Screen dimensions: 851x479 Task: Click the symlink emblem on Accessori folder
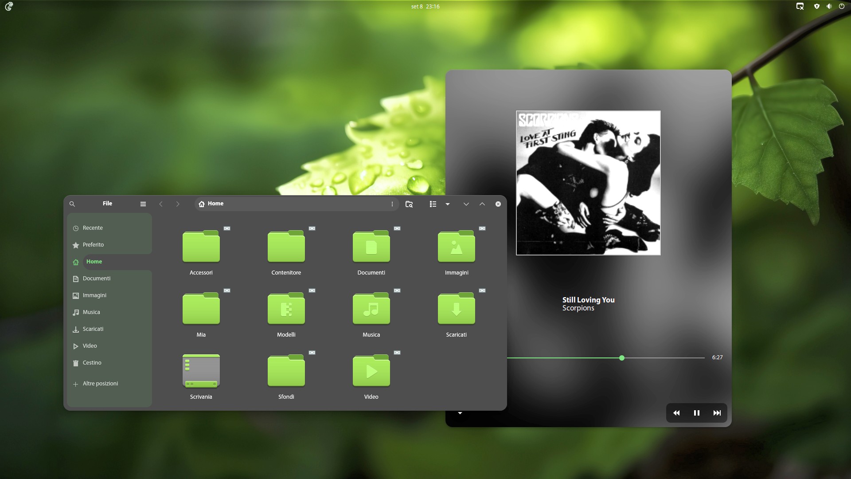pos(227,228)
